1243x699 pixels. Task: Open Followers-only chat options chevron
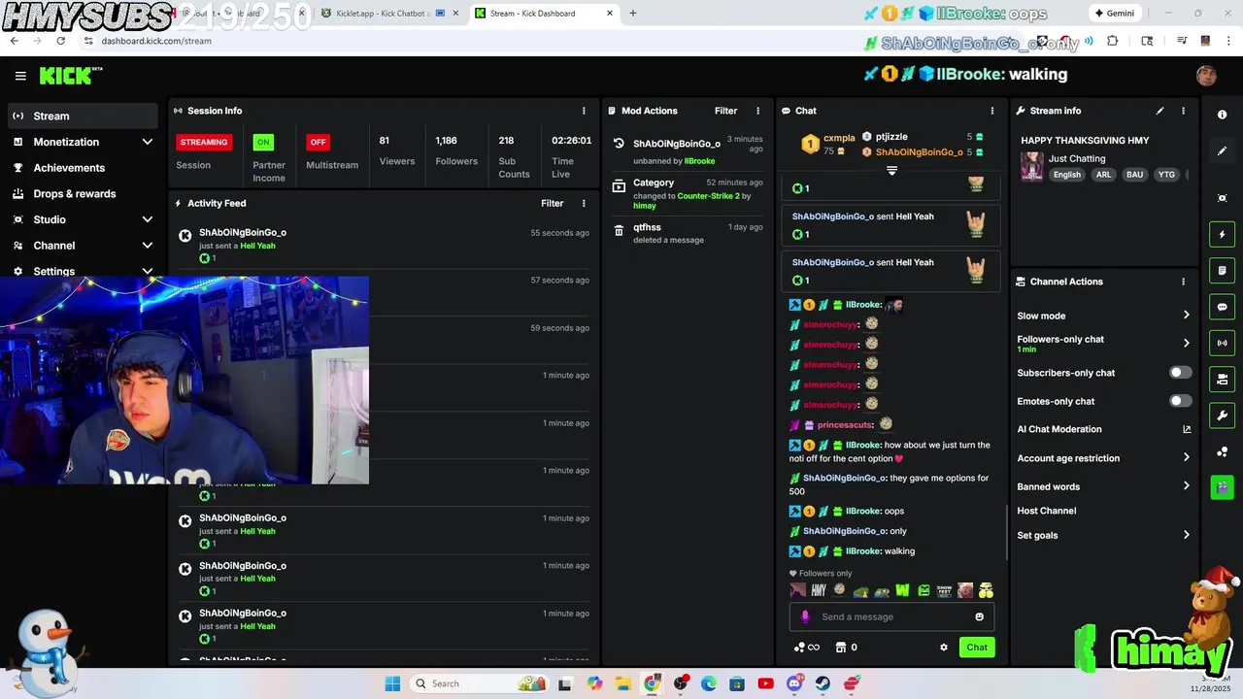click(x=1186, y=343)
